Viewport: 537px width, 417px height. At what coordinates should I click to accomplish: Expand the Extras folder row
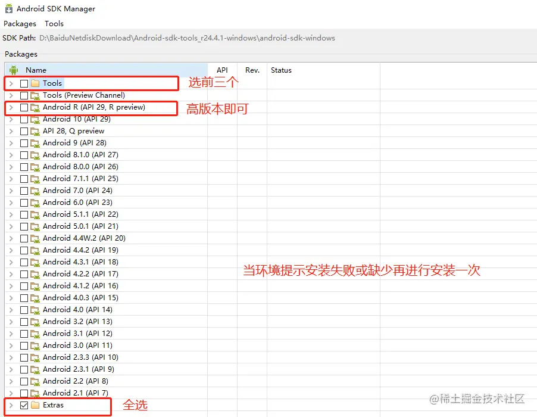(11, 405)
